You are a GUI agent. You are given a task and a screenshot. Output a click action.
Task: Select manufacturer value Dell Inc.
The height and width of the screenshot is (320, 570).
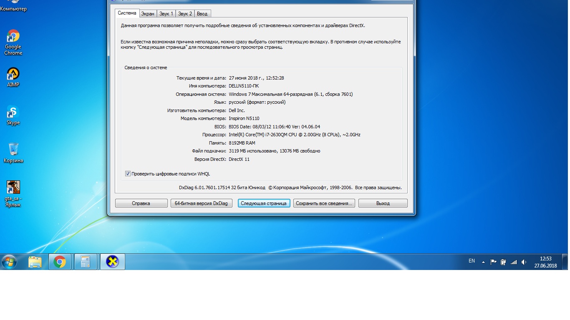point(237,110)
